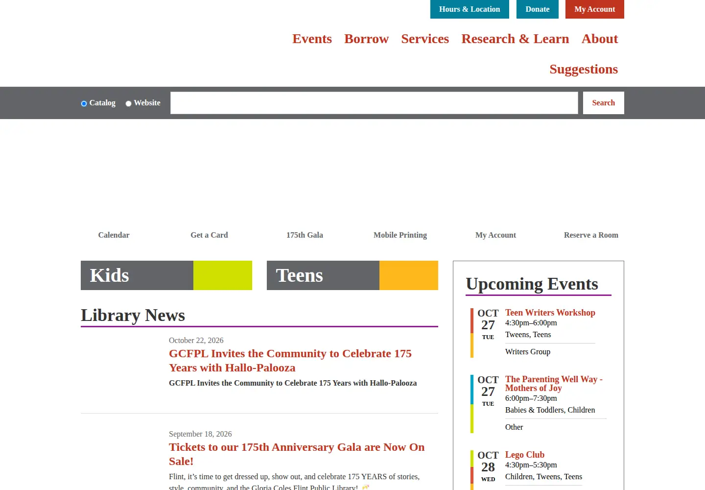Screen dimensions: 705x490
Task: Open the Events menu
Action: [x=312, y=39]
